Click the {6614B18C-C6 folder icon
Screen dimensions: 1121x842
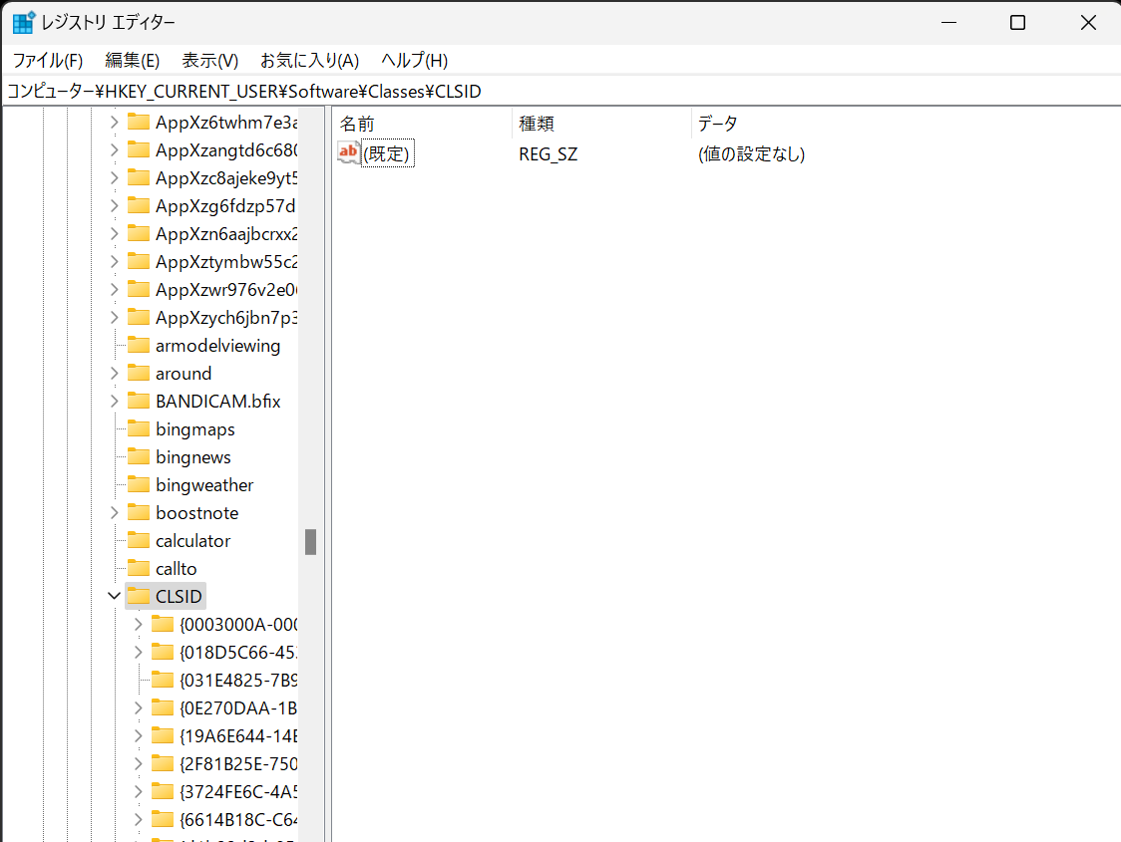[x=163, y=818]
